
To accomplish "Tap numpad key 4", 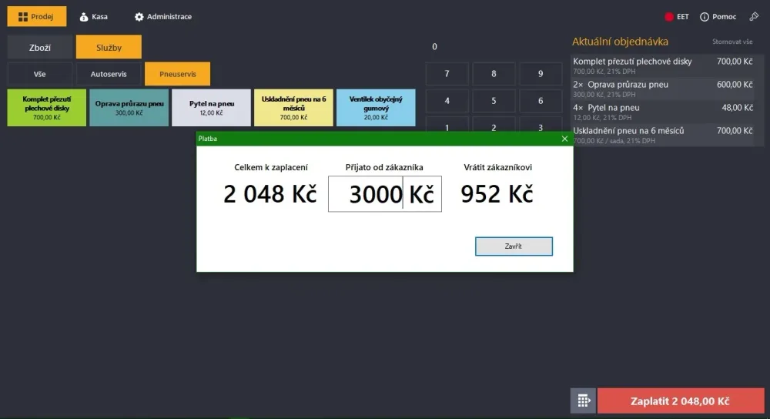I will coord(447,101).
